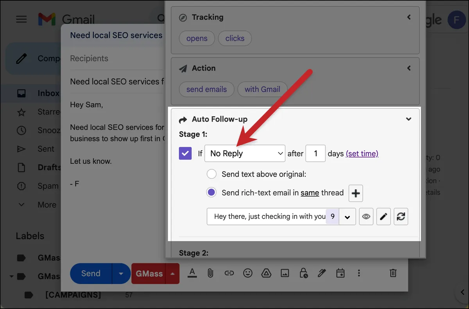Open the Drafts folder icon
The image size is (469, 309).
(x=21, y=167)
